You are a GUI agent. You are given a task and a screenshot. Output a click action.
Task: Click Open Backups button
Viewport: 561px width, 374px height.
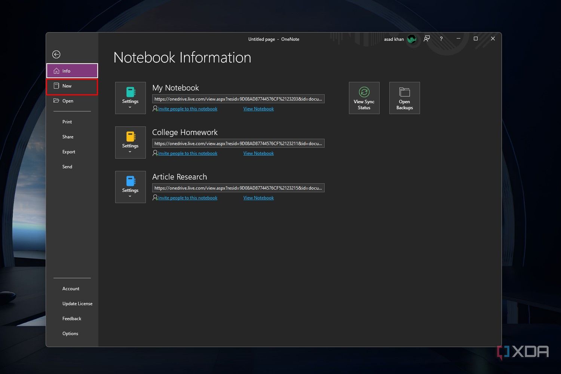click(405, 98)
